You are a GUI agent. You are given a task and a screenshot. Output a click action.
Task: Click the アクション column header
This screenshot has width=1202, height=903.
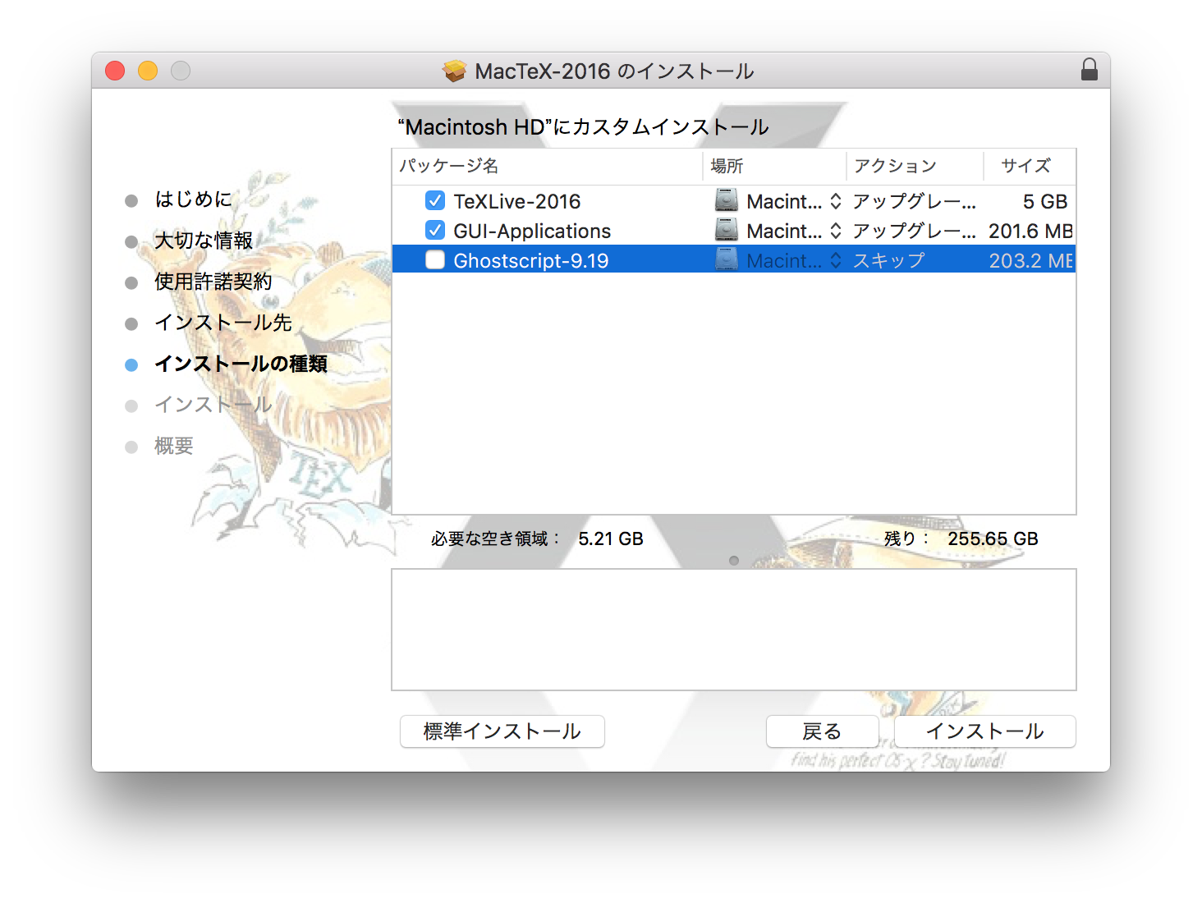coord(915,166)
